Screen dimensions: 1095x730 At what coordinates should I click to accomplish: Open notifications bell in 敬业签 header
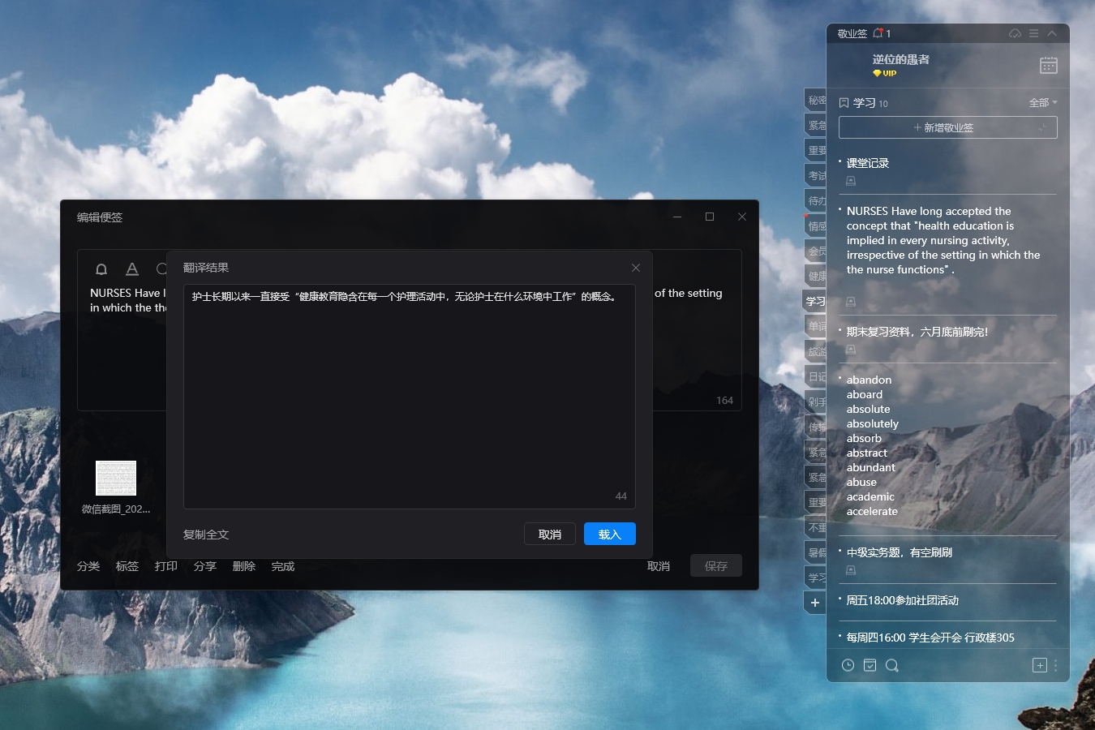(x=878, y=33)
